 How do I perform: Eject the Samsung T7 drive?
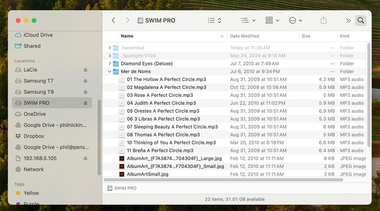click(x=85, y=81)
